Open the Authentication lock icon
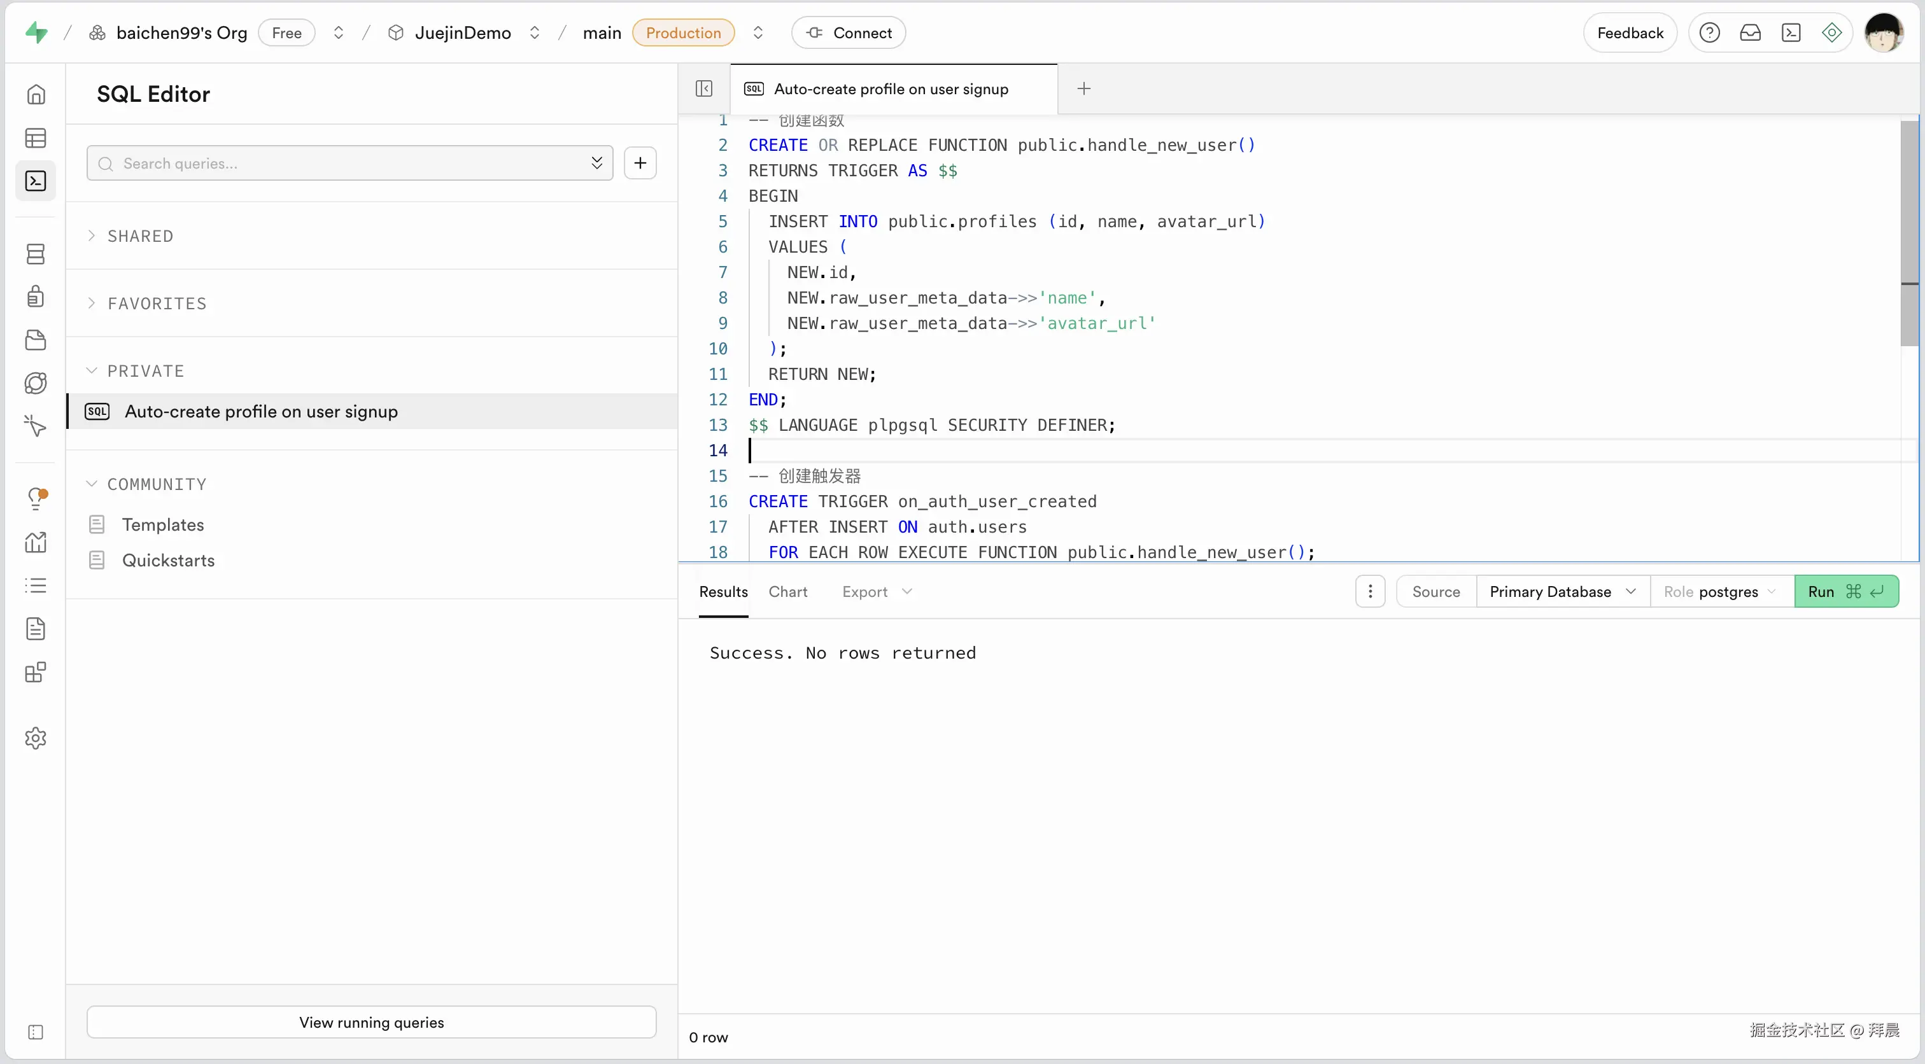The image size is (1925, 1064). 35,297
